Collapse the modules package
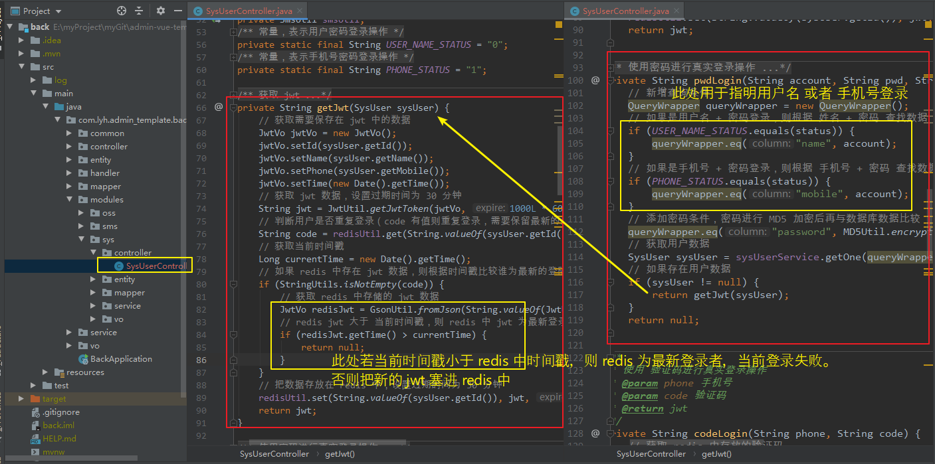 click(70, 199)
